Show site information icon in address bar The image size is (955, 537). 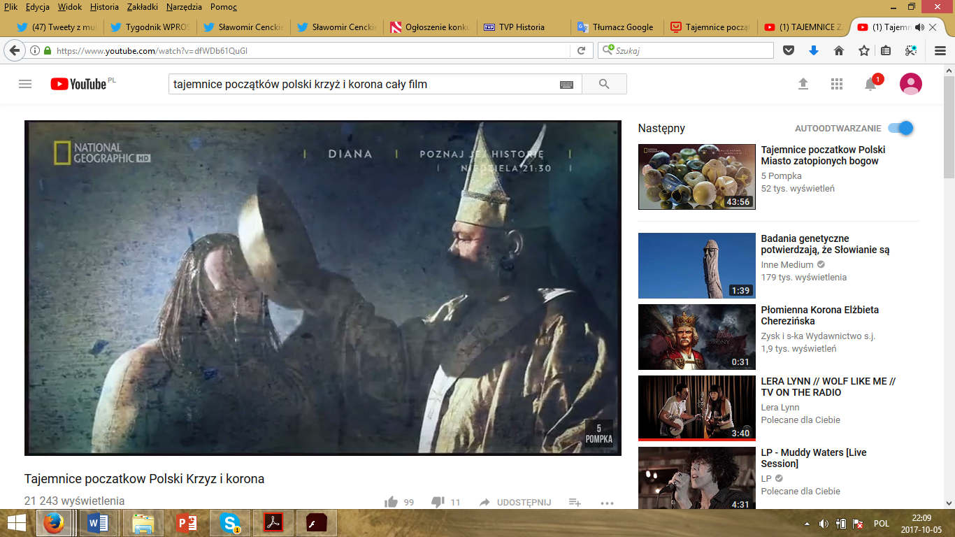point(36,50)
